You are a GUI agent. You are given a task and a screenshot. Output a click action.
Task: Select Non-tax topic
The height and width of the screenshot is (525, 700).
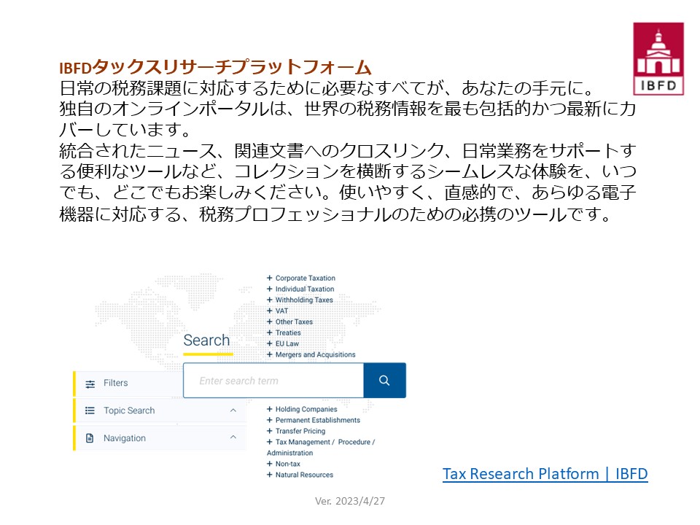click(287, 464)
